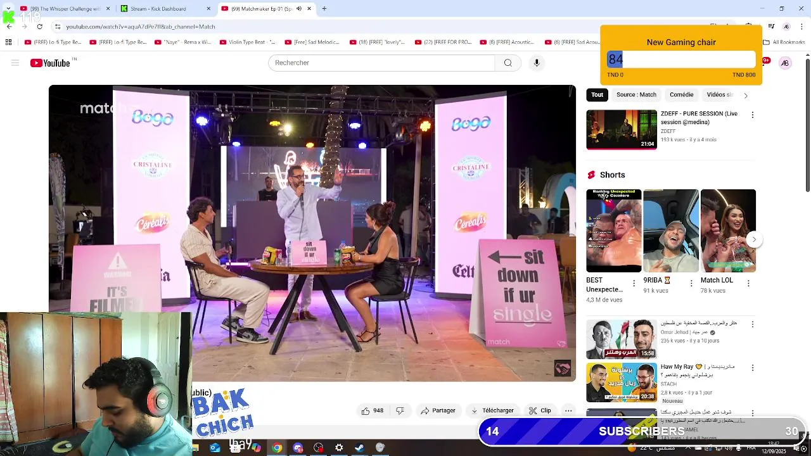Open the 9RIBA short thumbnail
This screenshot has height=456, width=811.
click(x=671, y=231)
